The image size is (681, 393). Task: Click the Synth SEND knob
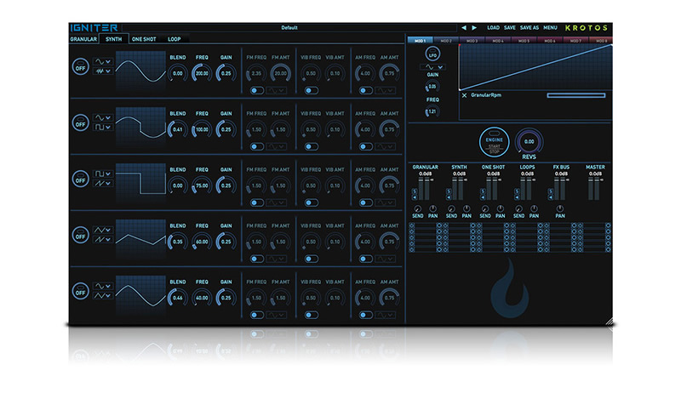point(451,208)
